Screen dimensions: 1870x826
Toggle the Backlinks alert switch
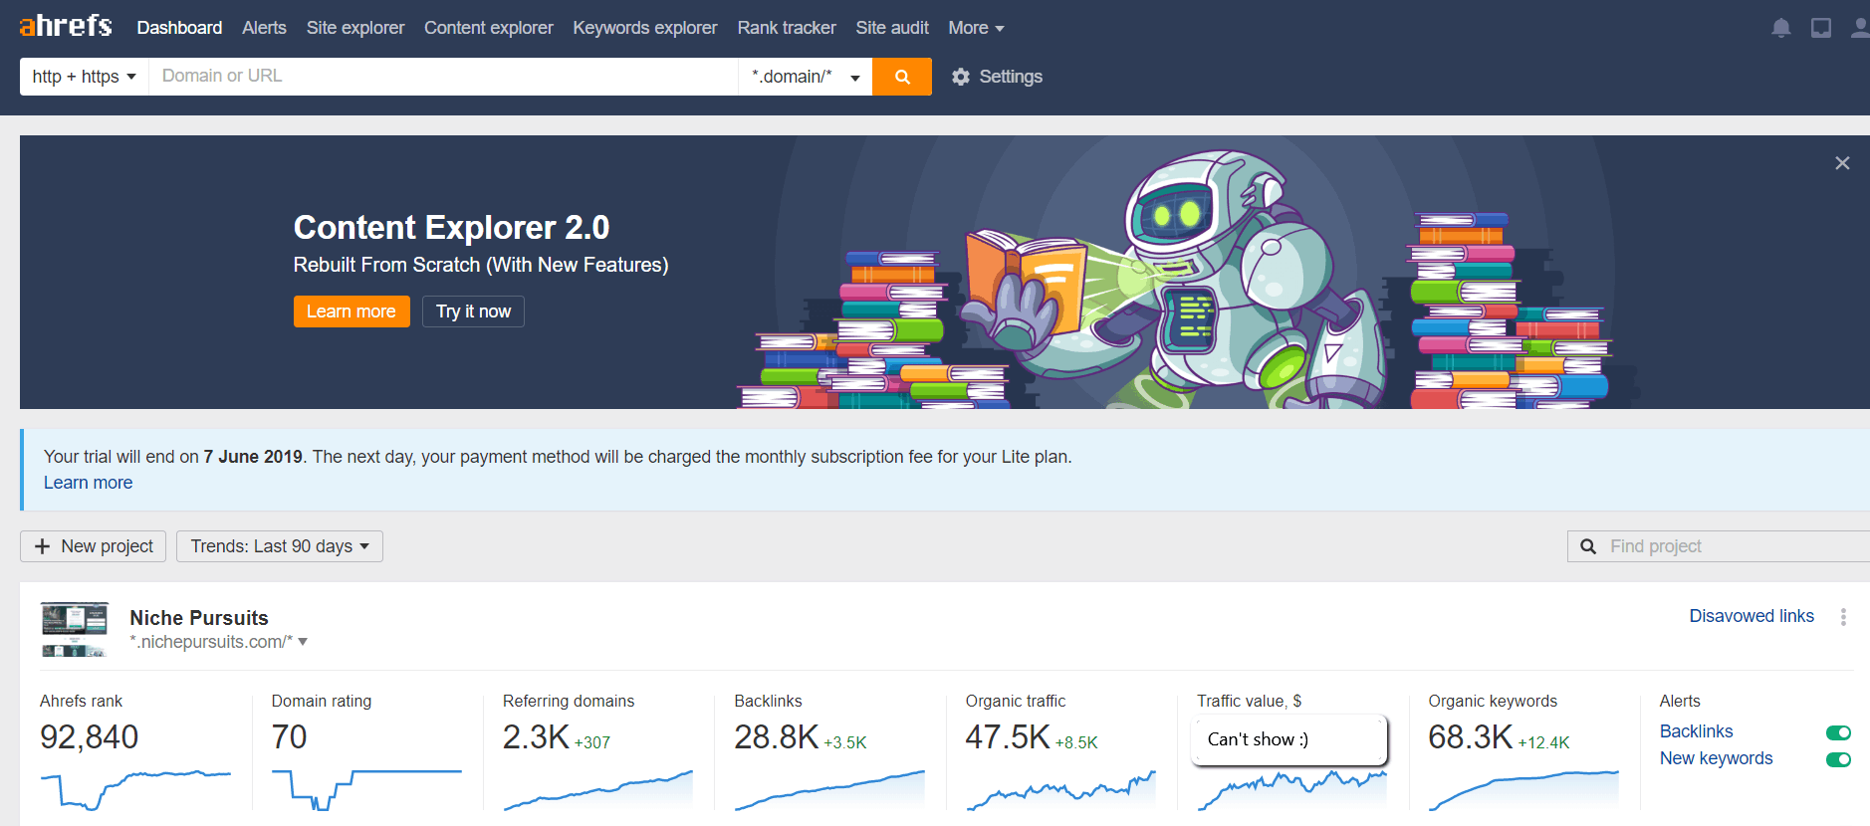tap(1838, 732)
